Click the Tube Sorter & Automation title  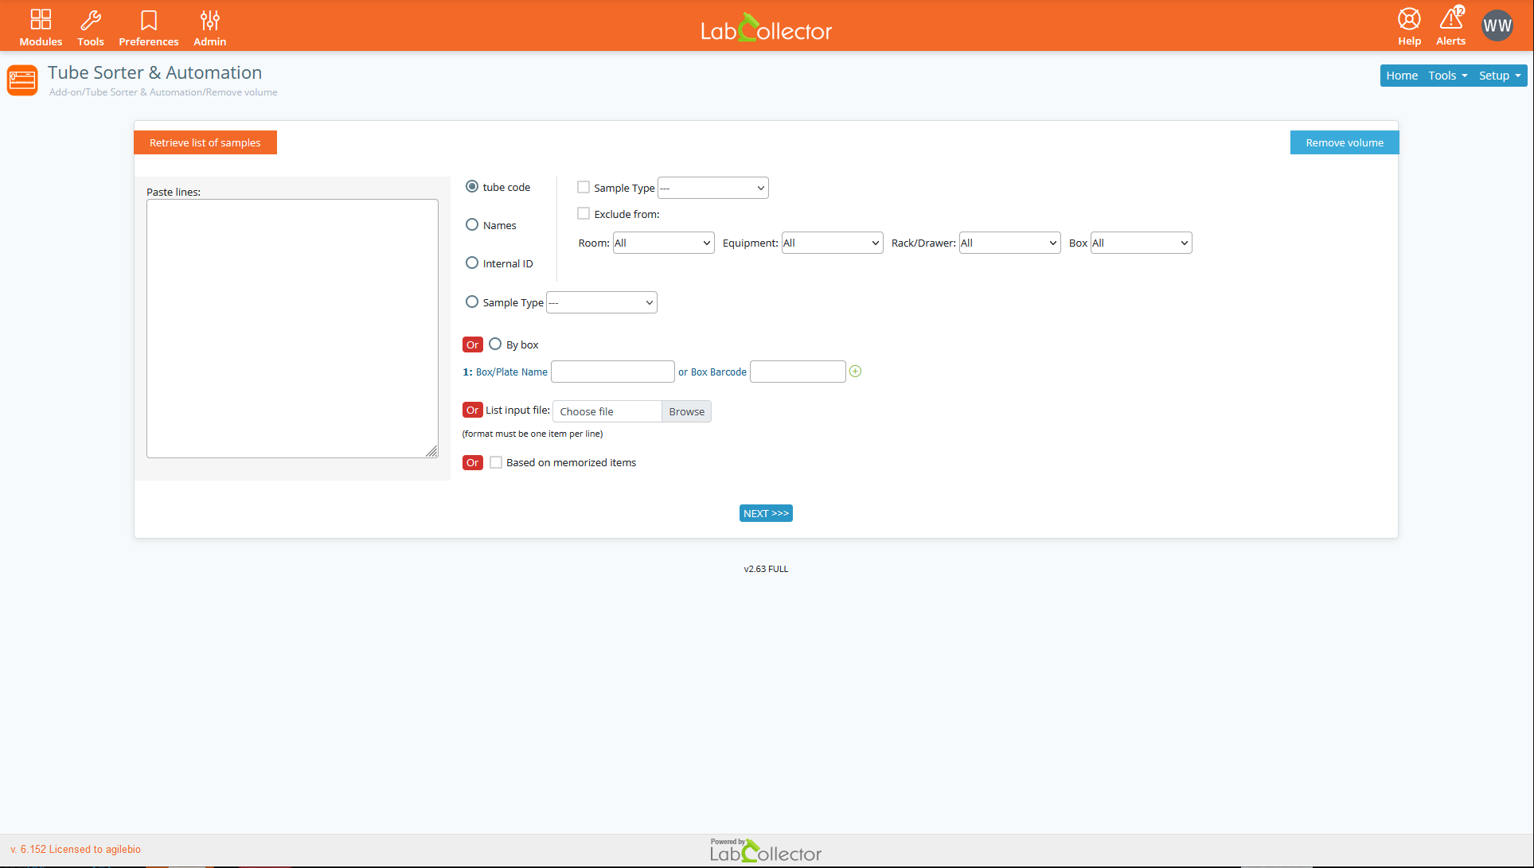(154, 72)
